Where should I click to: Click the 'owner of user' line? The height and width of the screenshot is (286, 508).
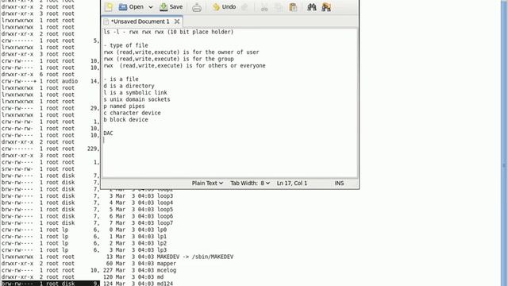coord(182,52)
